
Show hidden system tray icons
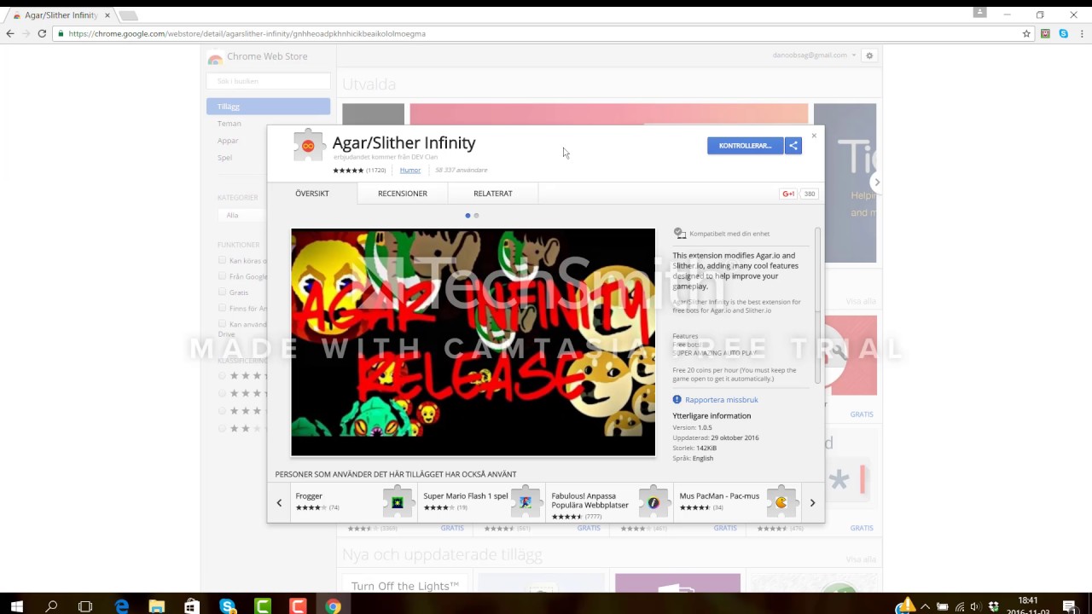pos(926,606)
